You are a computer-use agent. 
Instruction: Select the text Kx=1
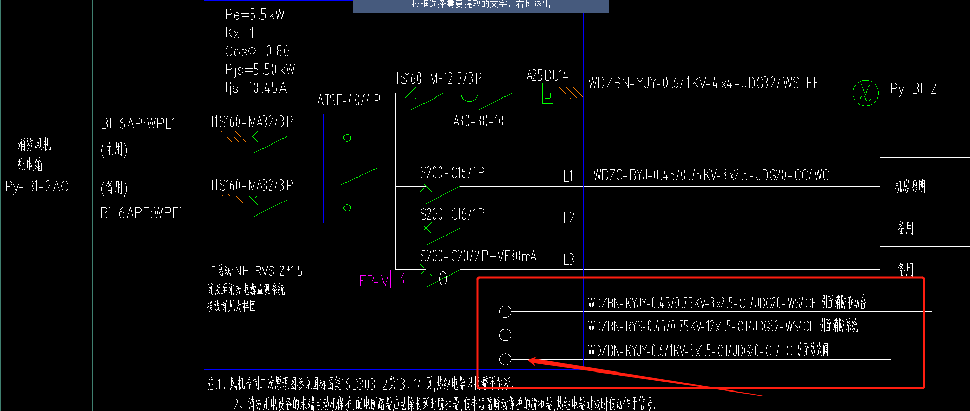[x=239, y=33]
